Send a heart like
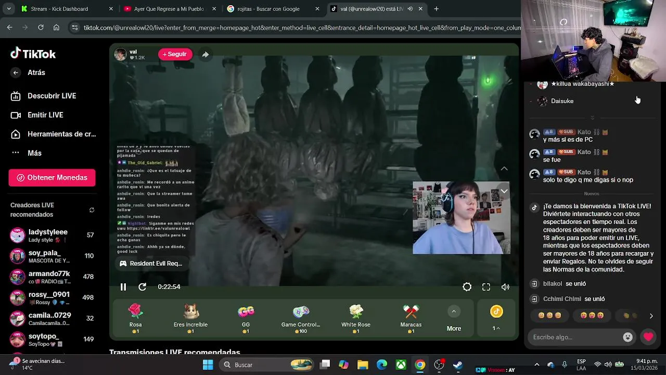The height and width of the screenshot is (375, 666). click(x=648, y=337)
